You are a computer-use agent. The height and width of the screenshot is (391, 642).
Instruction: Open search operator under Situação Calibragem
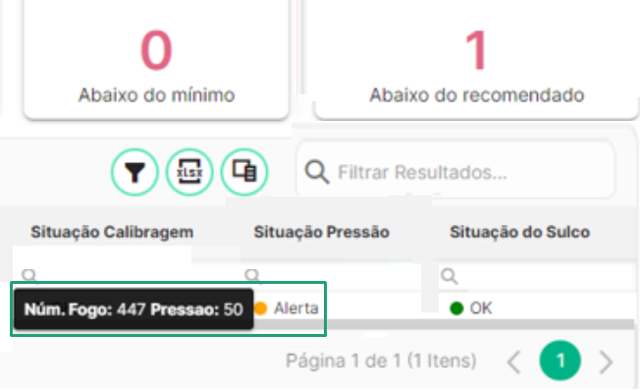click(29, 275)
